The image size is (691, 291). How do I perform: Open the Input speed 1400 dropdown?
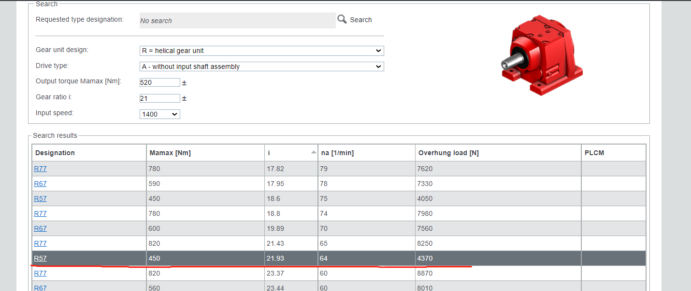point(159,114)
